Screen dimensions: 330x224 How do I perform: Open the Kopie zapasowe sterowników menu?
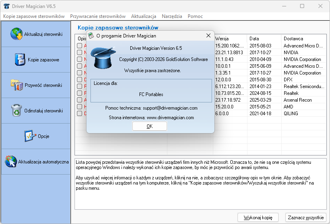[34, 16]
